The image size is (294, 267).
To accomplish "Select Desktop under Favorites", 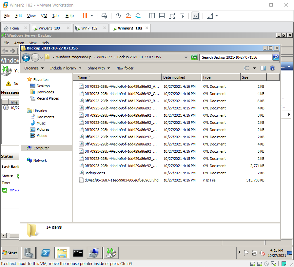I will click(x=43, y=86).
